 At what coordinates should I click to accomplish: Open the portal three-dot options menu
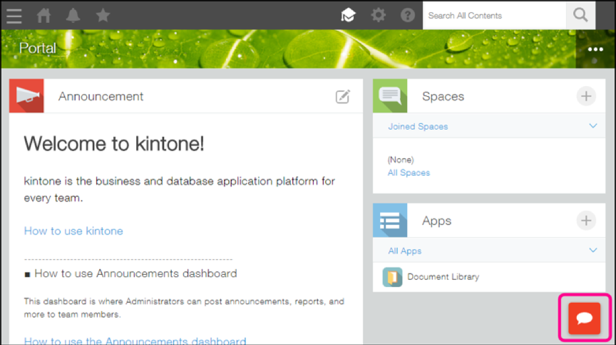click(x=595, y=49)
